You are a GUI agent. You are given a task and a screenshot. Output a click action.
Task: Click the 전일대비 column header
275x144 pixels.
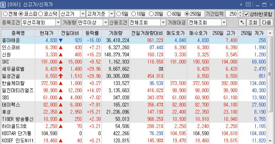(x=70, y=33)
